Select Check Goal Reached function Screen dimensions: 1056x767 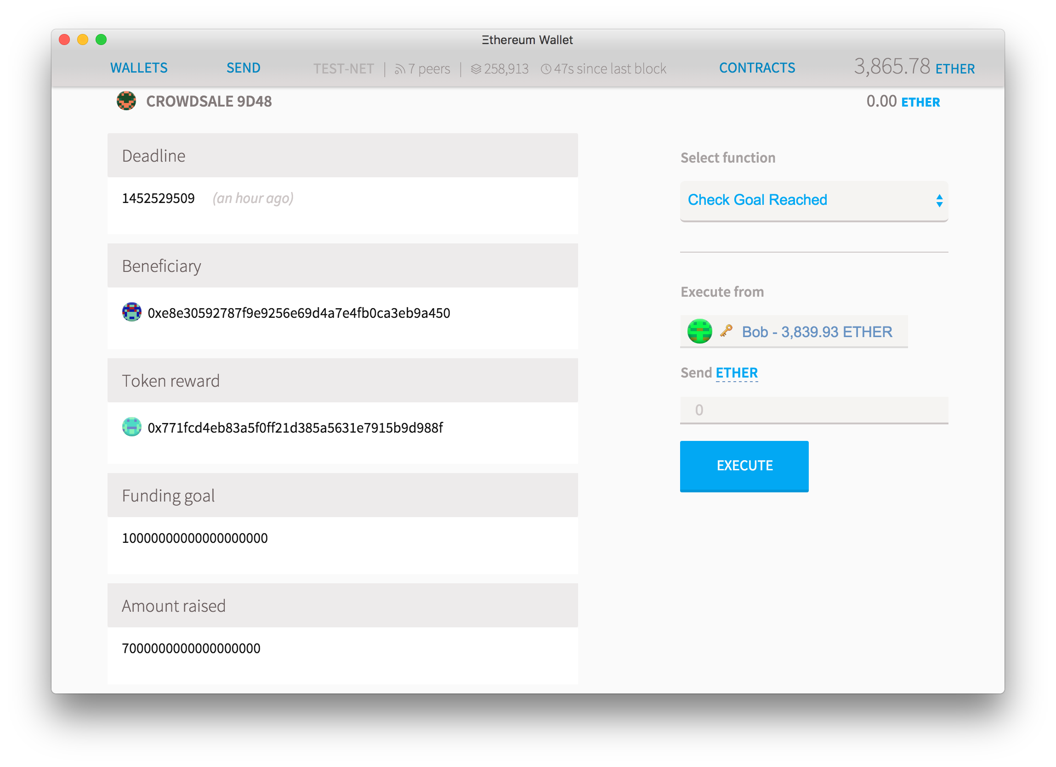click(x=812, y=199)
